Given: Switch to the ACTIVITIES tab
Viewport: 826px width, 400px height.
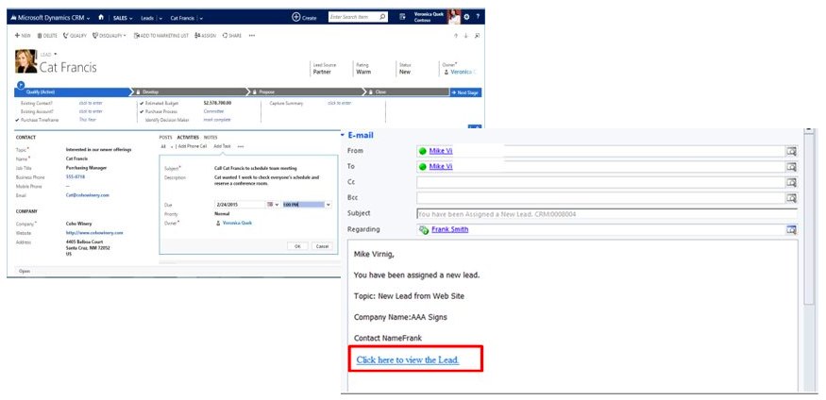Looking at the screenshot, I should pyautogui.click(x=188, y=138).
